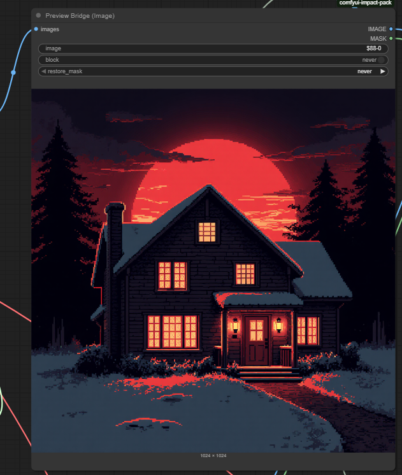Viewport: 402px width, 475px height.
Task: Click the 1024 × 1024 size label
Action: (213, 456)
